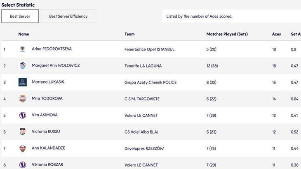
Task: Click Chemik Police logo beside Martyna Lukasik
Action: [x=23, y=82]
